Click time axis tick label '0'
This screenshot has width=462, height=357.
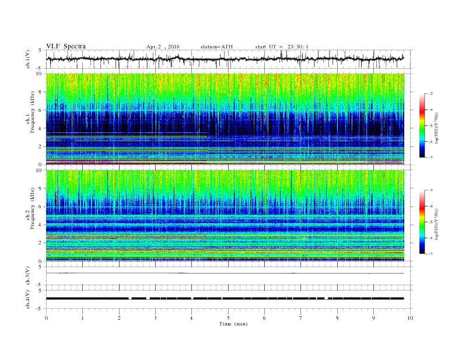pos(46,318)
